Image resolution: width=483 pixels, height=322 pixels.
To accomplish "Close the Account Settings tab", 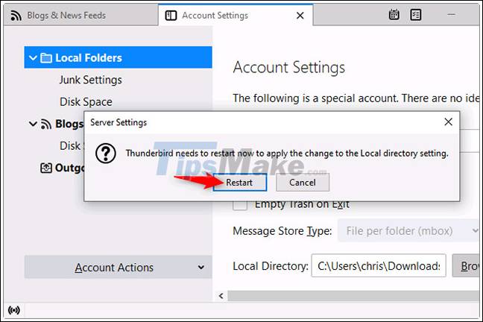I will (x=300, y=16).
